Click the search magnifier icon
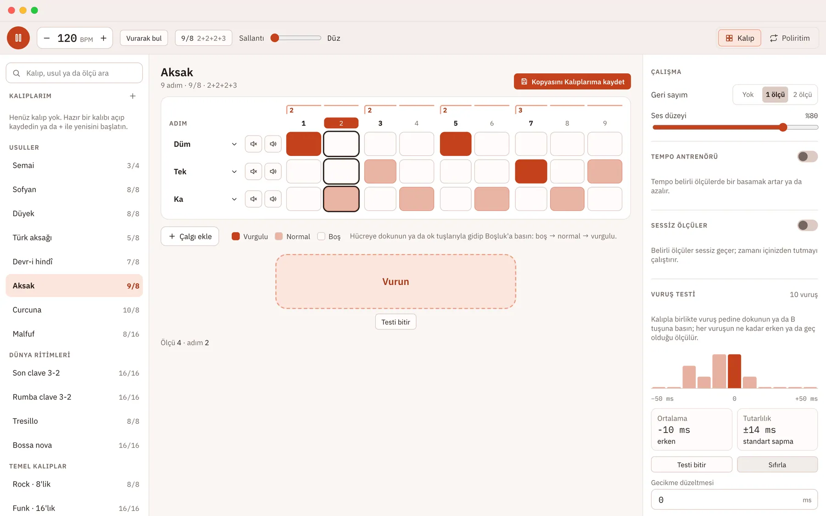Image resolution: width=826 pixels, height=516 pixels. (x=17, y=73)
